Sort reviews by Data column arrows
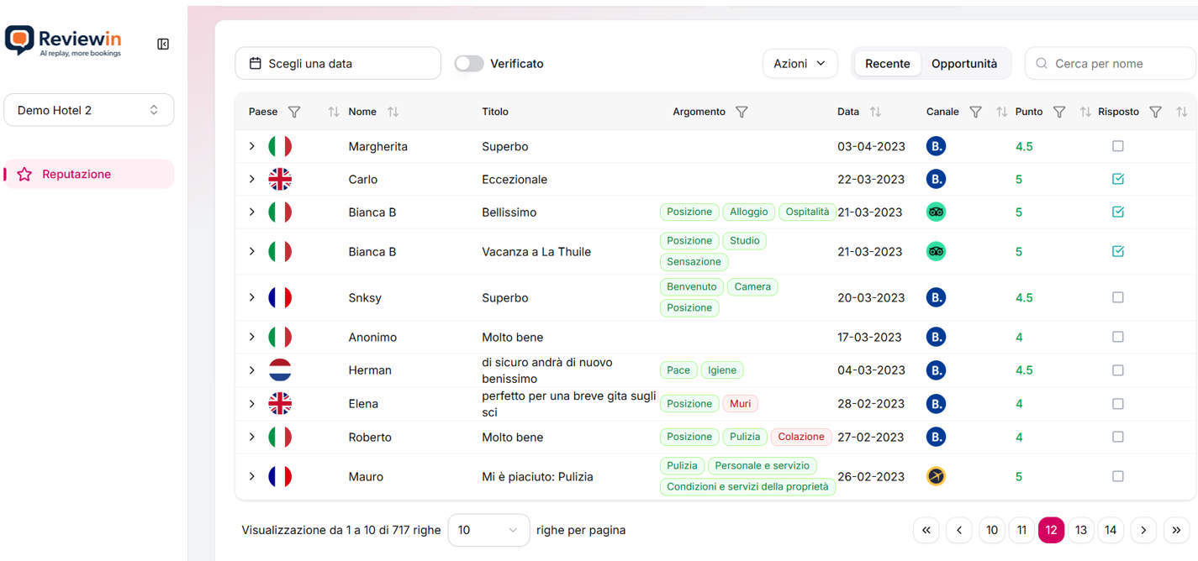This screenshot has width=1198, height=561. coord(875,112)
